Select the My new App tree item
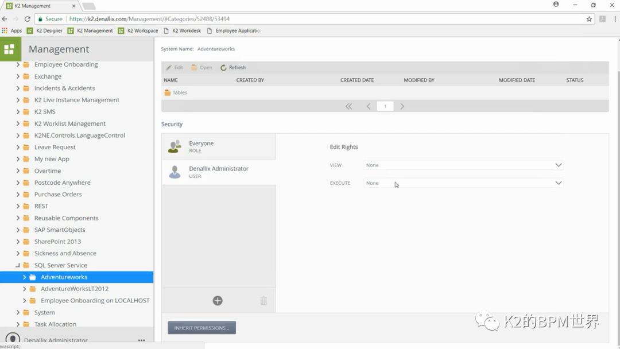Screen dimensions: 620x349 [52, 159]
